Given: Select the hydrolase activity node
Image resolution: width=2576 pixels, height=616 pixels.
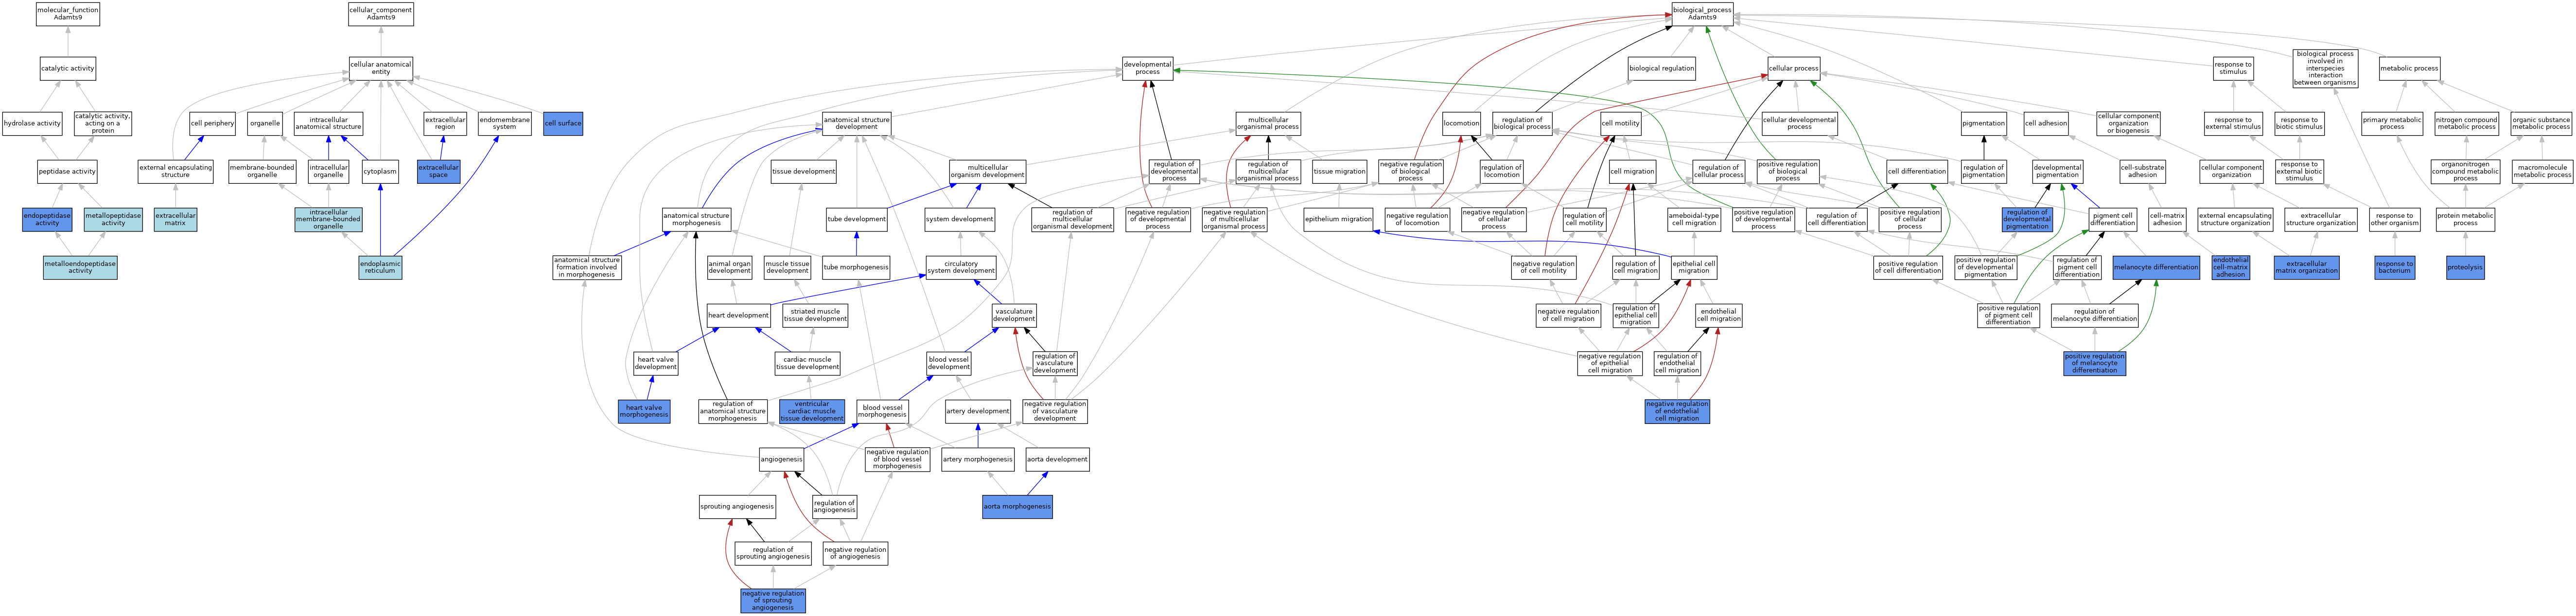Looking at the screenshot, I should [x=32, y=124].
